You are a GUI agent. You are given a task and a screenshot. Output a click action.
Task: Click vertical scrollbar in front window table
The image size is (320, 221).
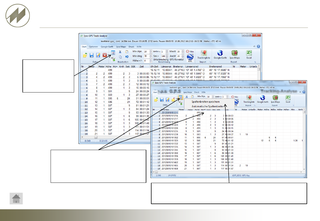[304, 139]
